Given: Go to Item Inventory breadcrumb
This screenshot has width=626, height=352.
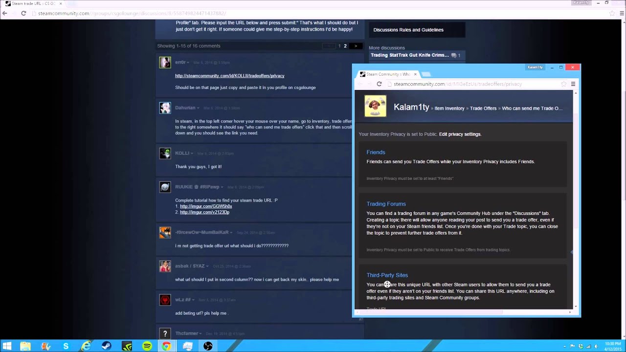Looking at the screenshot, I should [449, 109].
